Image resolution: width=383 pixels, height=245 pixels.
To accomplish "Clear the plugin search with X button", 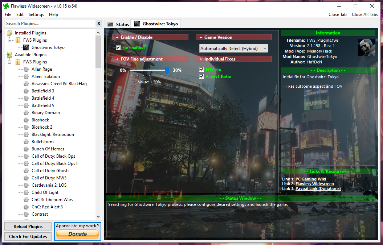I will (99, 24).
